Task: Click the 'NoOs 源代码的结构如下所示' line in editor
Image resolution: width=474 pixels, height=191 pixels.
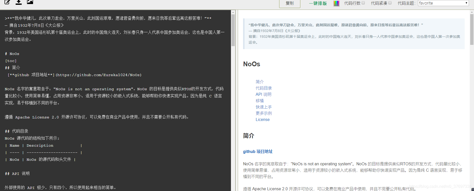Action: pyautogui.click(x=32, y=138)
